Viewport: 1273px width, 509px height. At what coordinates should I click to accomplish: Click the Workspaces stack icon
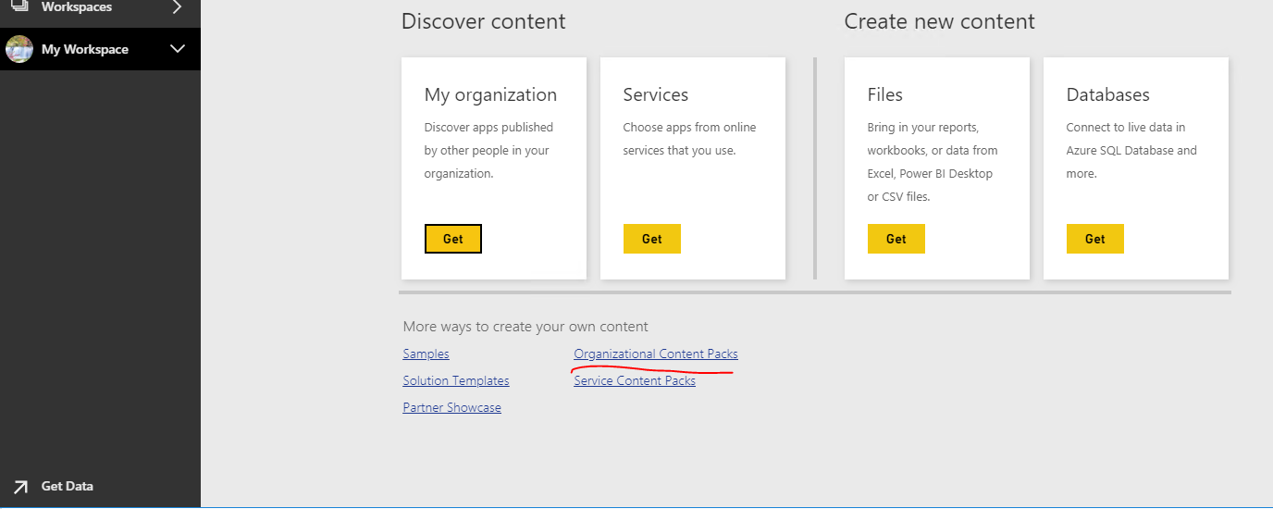[19, 6]
